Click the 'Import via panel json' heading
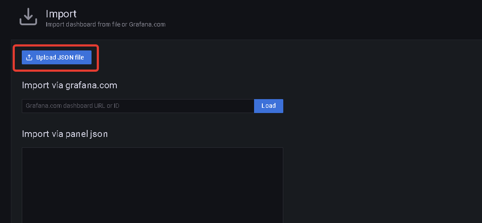This screenshot has width=482, height=223. click(64, 134)
